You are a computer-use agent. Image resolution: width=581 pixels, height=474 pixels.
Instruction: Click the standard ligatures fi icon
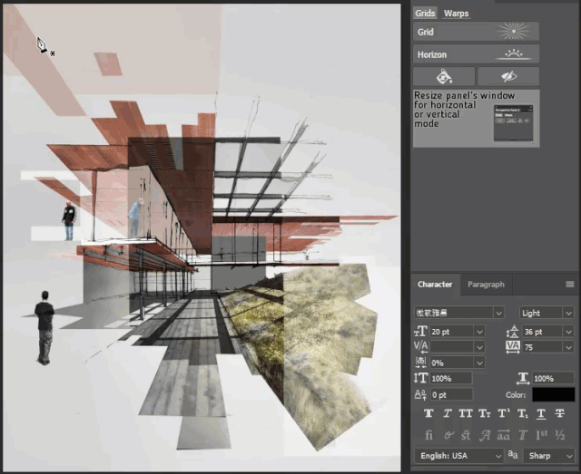pos(428,435)
